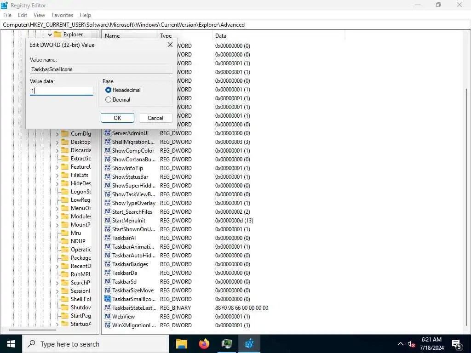Sort values by the Name column
Image resolution: width=471 pixels, height=353 pixels.
129,35
